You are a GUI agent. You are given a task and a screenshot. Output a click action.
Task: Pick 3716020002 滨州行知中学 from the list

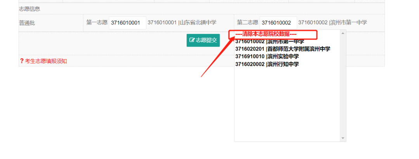click(x=267, y=64)
